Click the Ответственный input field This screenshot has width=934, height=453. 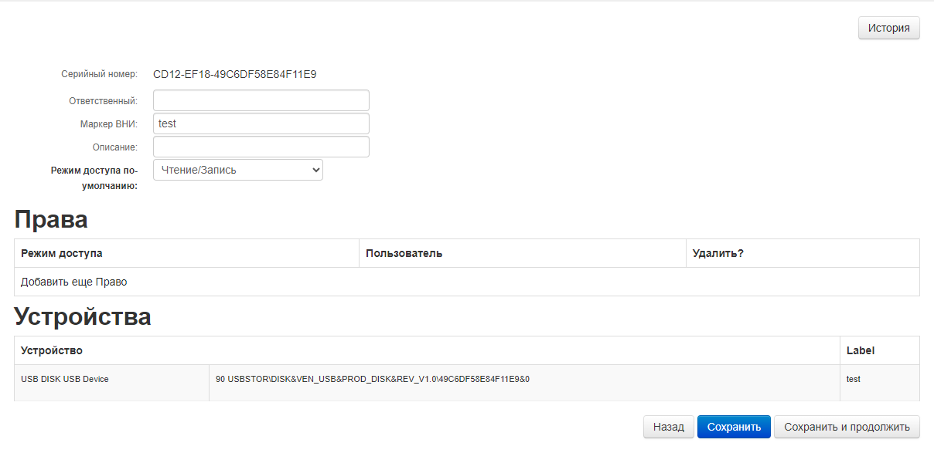tap(261, 100)
